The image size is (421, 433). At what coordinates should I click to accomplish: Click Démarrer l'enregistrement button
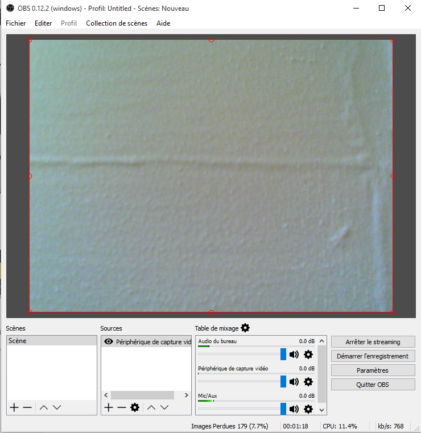pos(373,356)
